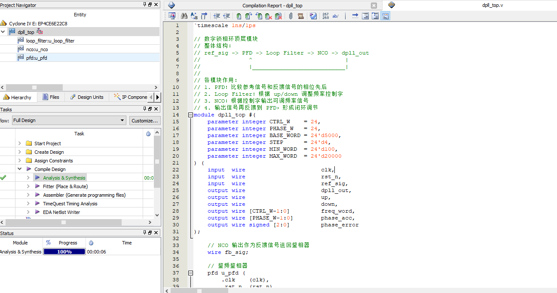557x293 pixels.
Task: Click the second text-outline toolbar icon
Action: pos(375,16)
